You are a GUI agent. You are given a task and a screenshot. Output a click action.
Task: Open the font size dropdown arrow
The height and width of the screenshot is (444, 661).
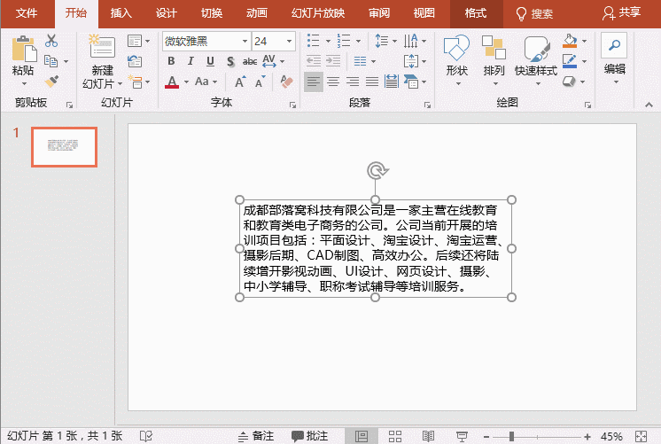(289, 42)
